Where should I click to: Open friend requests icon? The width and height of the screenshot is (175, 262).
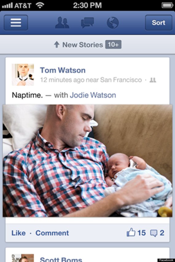click(62, 23)
